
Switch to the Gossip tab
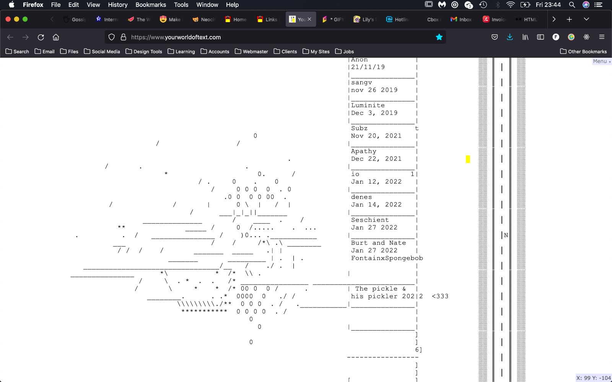point(75,19)
